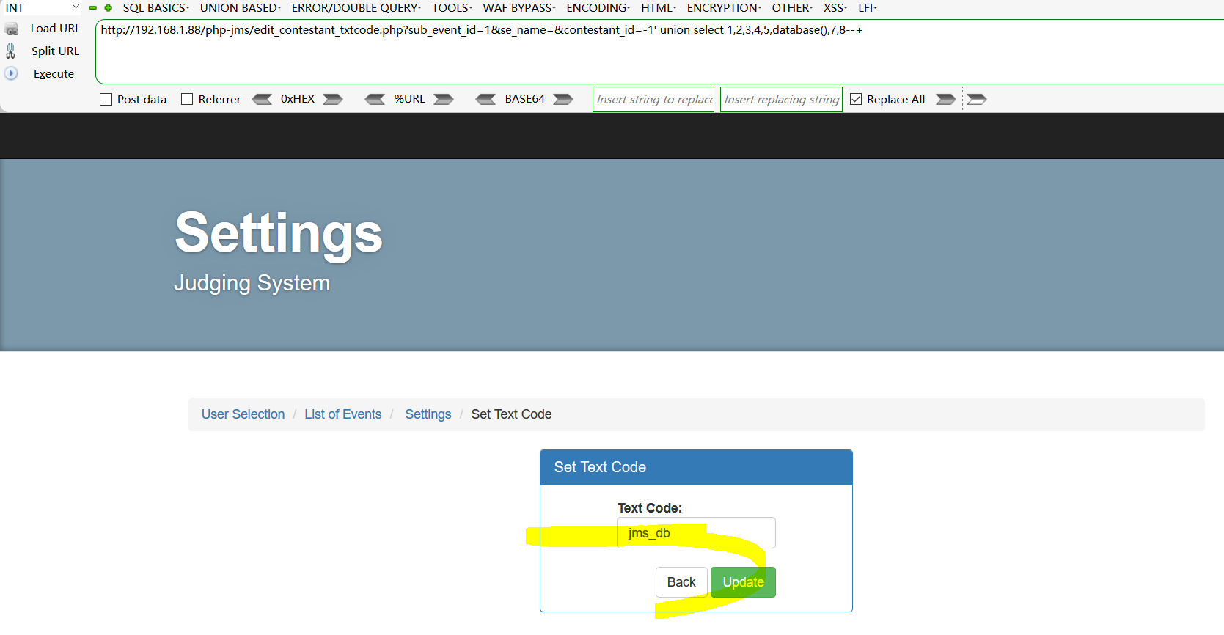Click the Split URL label
Image resolution: width=1224 pixels, height=635 pixels.
[55, 51]
